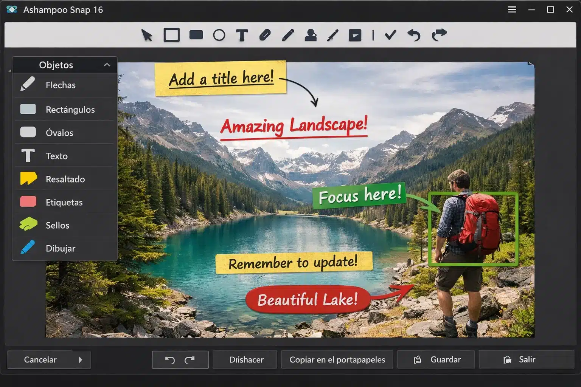The width and height of the screenshot is (581, 387).
Task: Choose the highlighter tool
Action: coord(264,35)
